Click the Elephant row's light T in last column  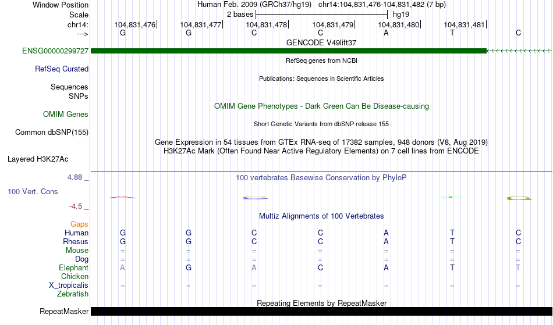pyautogui.click(x=518, y=268)
